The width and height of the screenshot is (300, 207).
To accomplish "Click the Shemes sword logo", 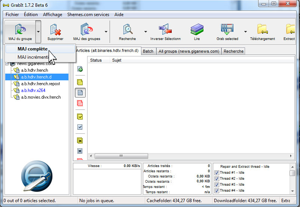I will pos(37,176).
